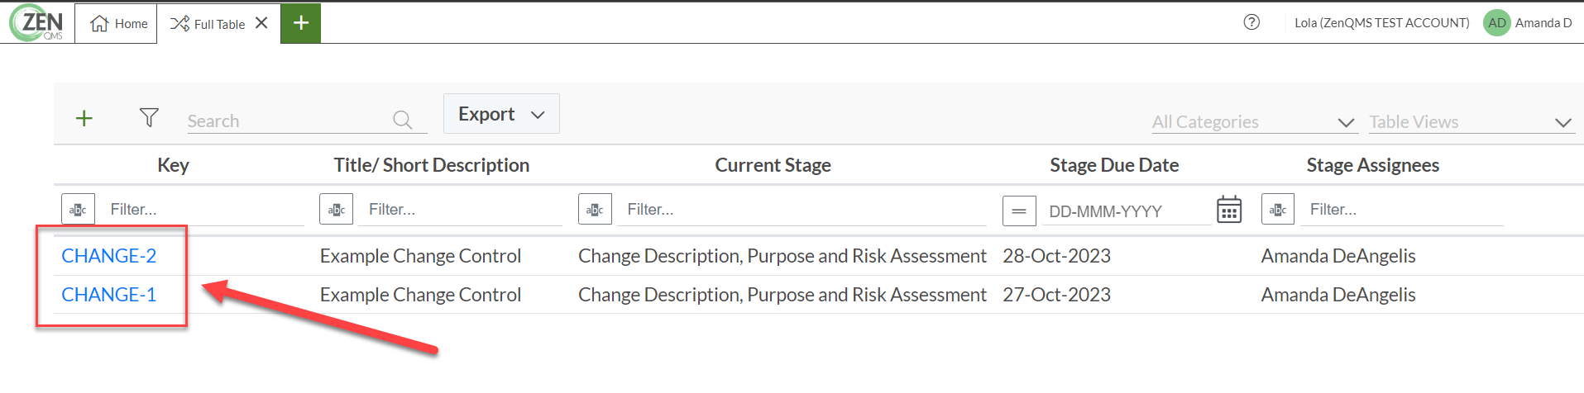Open the funnel filter icon
This screenshot has width=1584, height=393.
[149, 117]
